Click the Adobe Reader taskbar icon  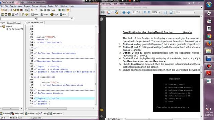209,73
